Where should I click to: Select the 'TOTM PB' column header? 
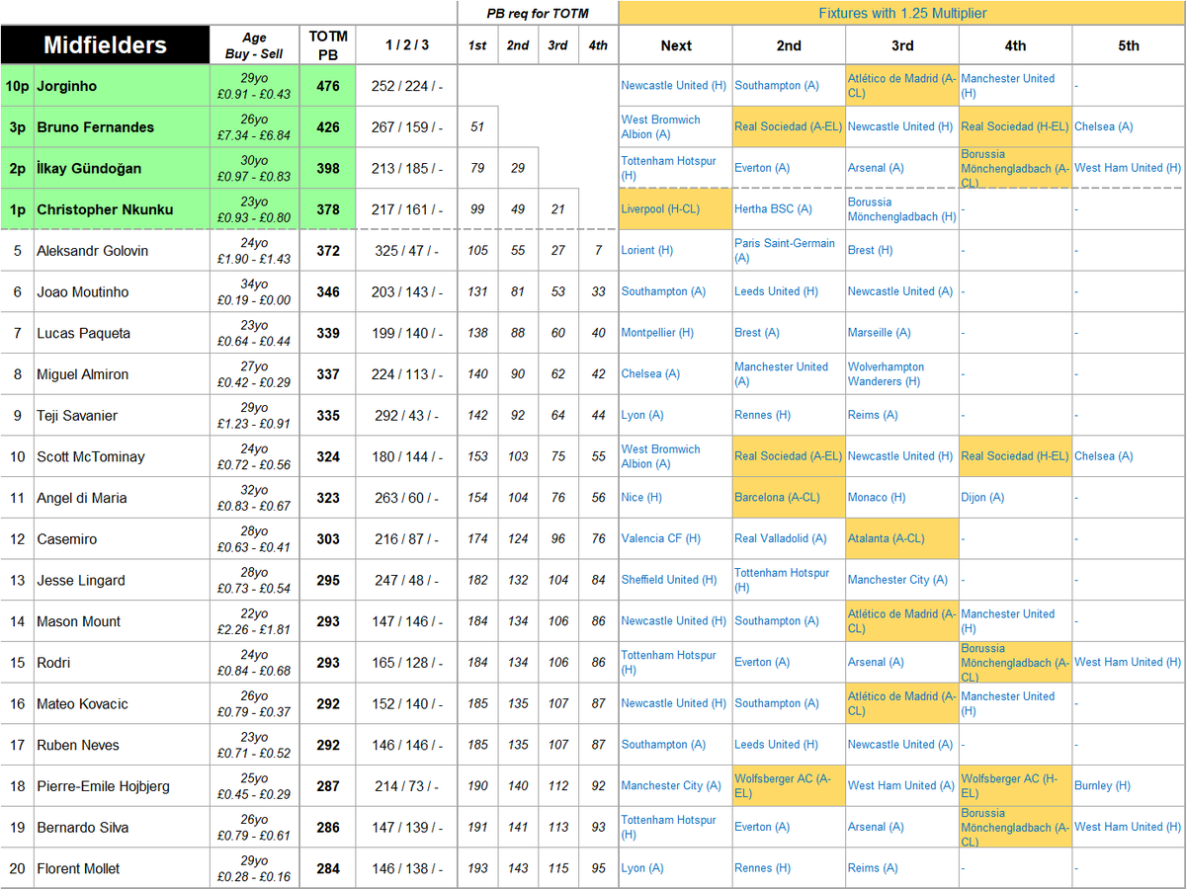(327, 45)
